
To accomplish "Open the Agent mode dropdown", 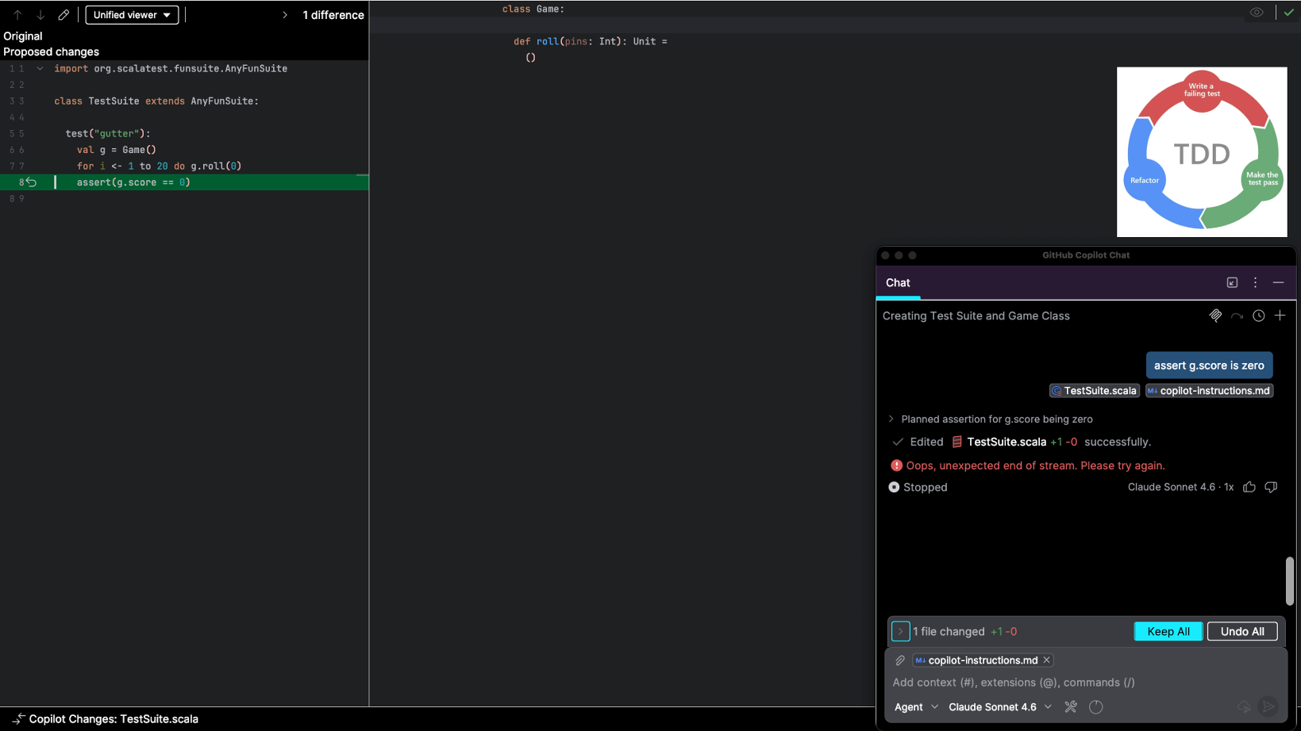I will 915,707.
